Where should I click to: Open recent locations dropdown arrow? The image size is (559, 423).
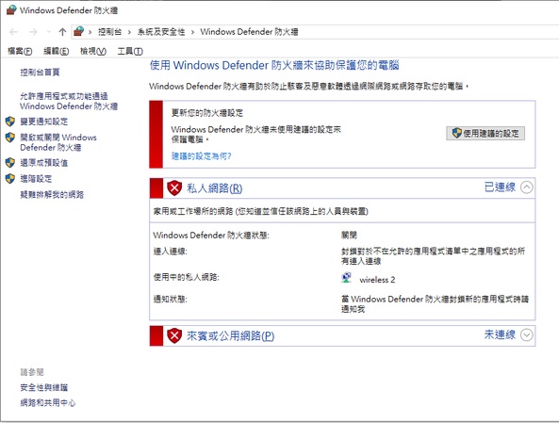[x=49, y=32]
